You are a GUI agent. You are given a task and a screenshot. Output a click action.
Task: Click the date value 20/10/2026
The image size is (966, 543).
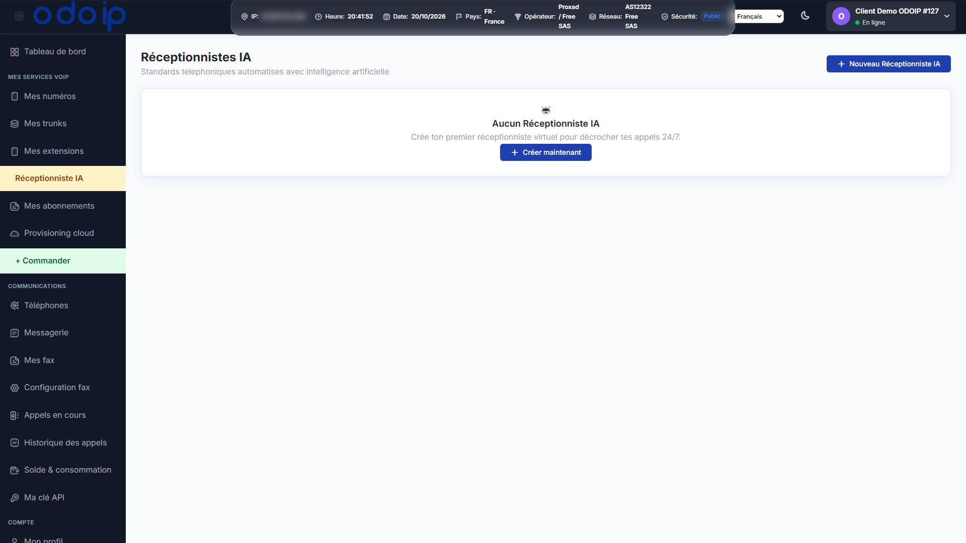[428, 17]
